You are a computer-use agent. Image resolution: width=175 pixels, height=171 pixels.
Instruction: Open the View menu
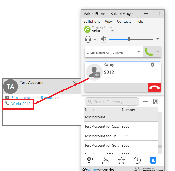click(109, 21)
